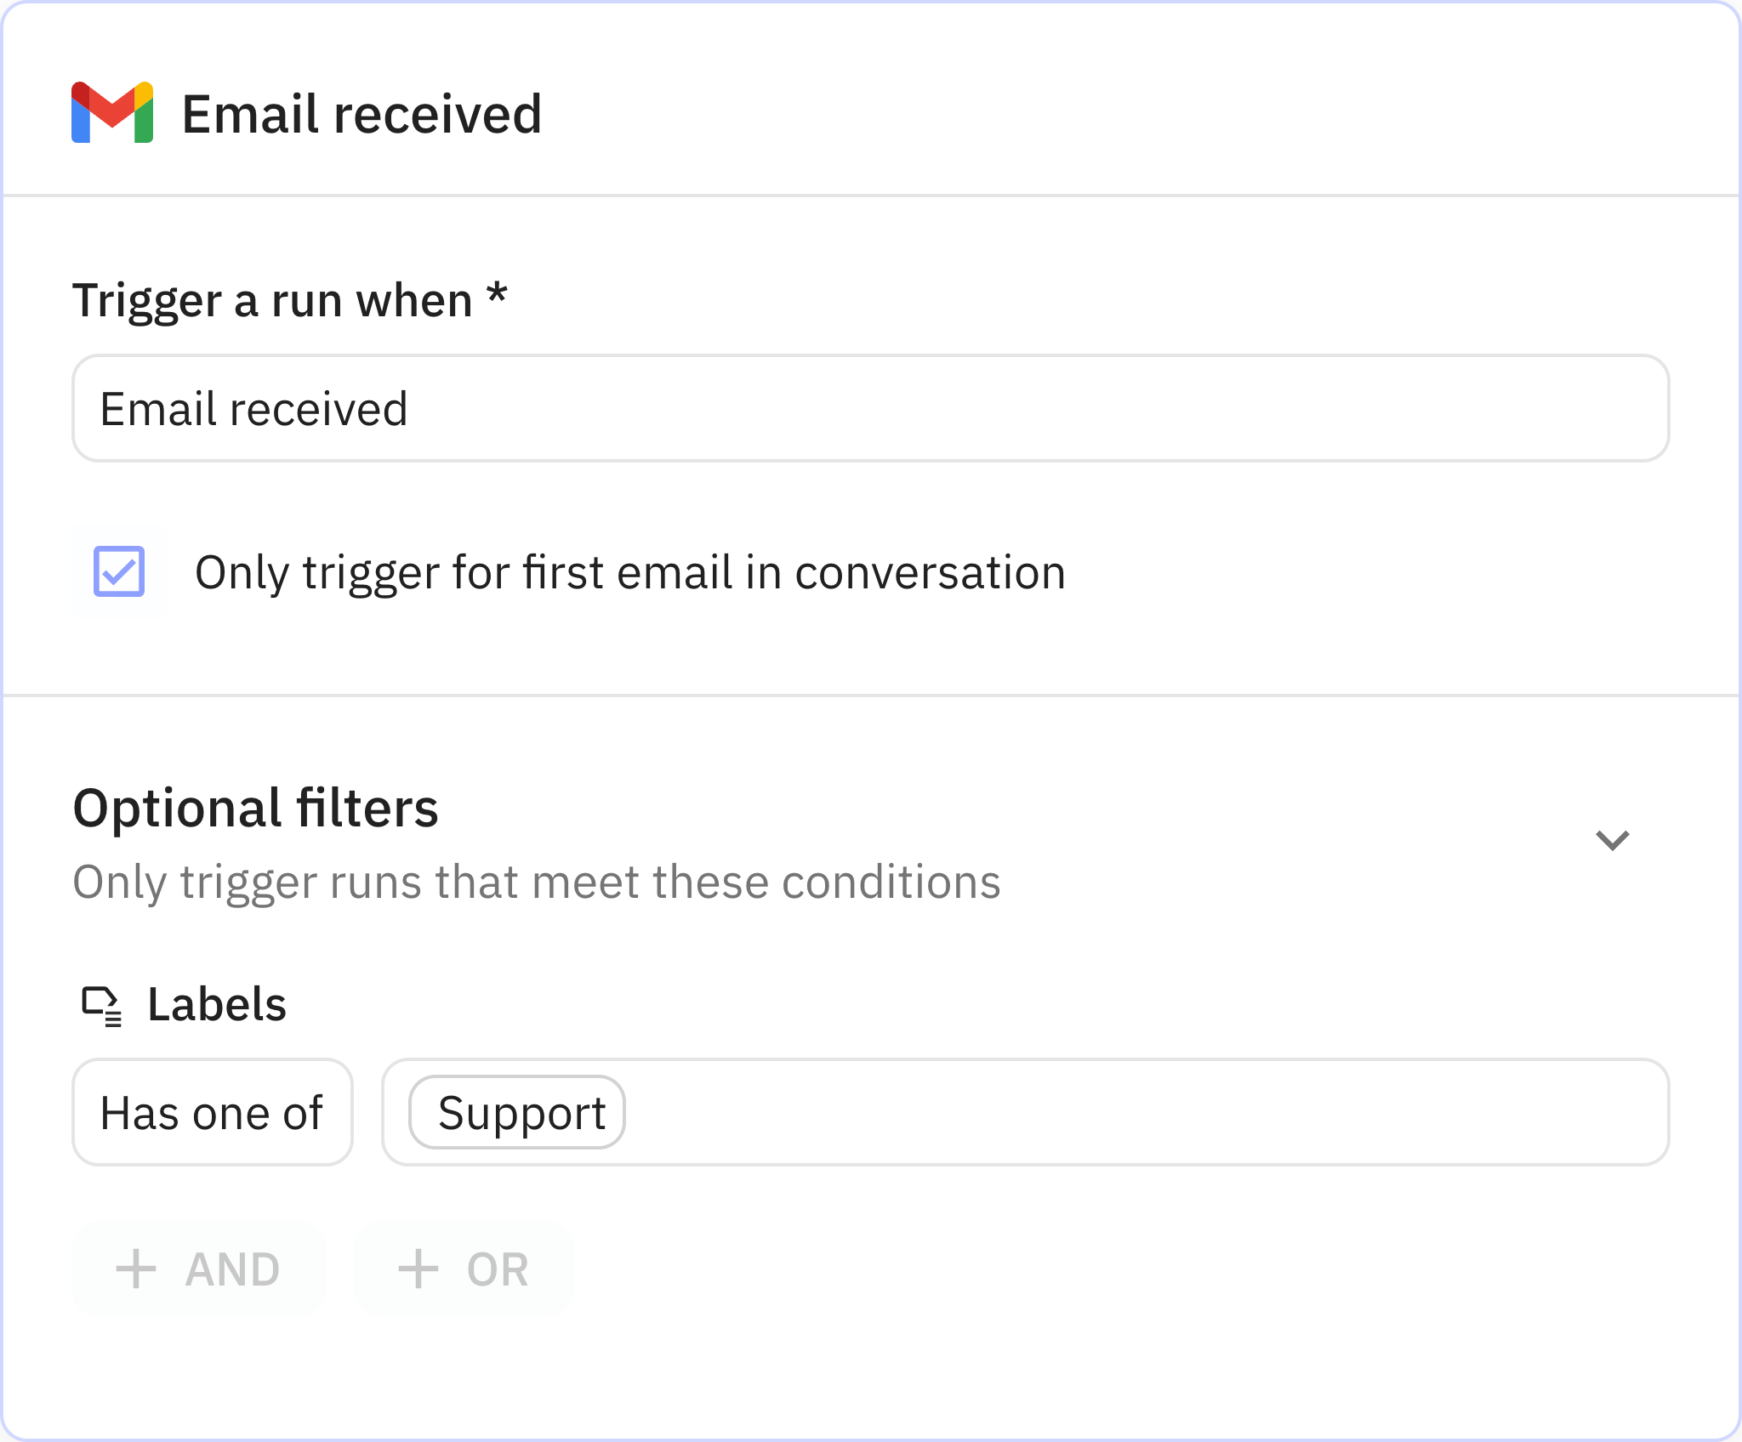
Task: Click 'Only trigger for first email' label
Action: 630,572
